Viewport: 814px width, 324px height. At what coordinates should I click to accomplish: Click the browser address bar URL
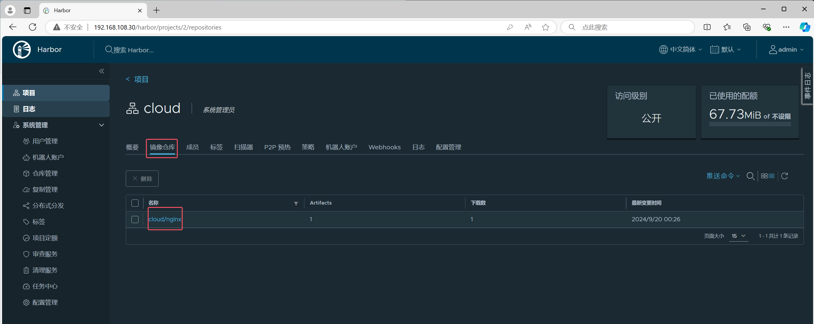(158, 27)
